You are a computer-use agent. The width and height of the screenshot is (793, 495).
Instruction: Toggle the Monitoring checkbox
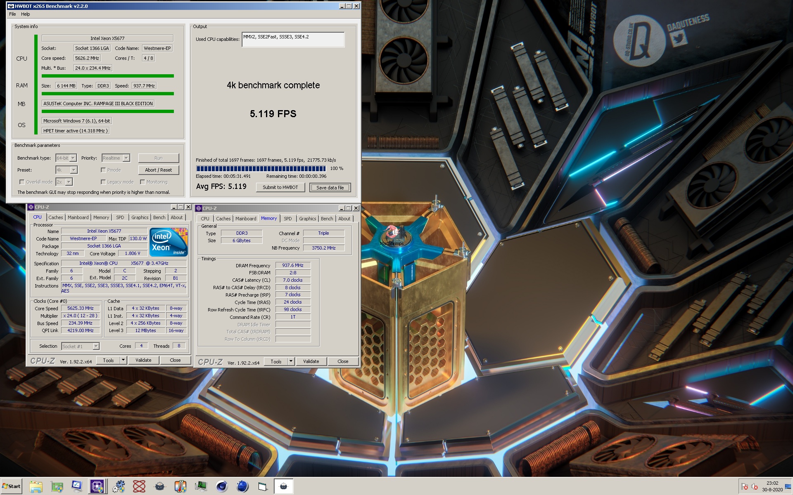pyautogui.click(x=142, y=182)
